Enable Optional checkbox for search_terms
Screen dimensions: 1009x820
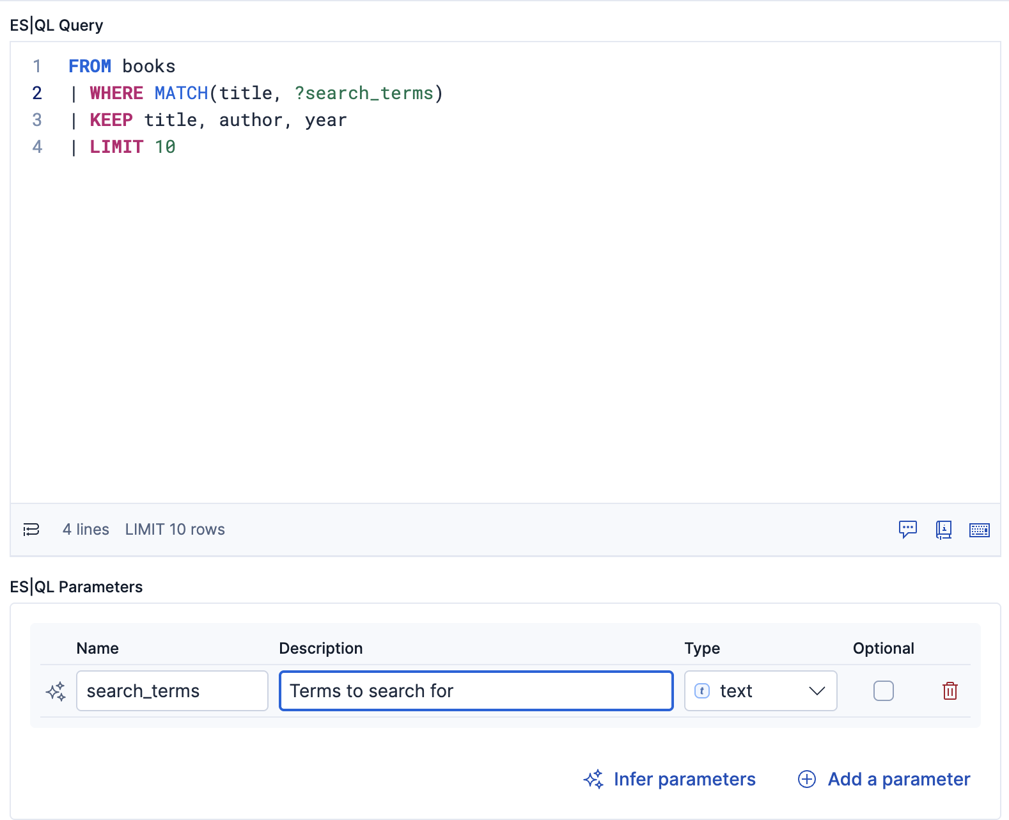click(883, 691)
